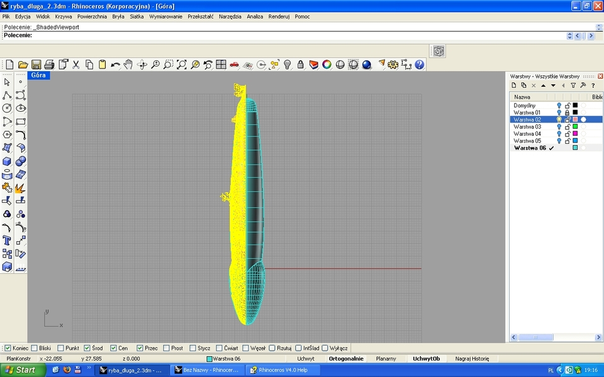
Task: Open the Góra viewport title menu
Action: point(38,75)
